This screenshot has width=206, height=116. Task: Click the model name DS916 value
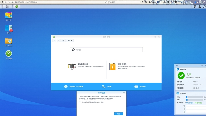coord(195,82)
